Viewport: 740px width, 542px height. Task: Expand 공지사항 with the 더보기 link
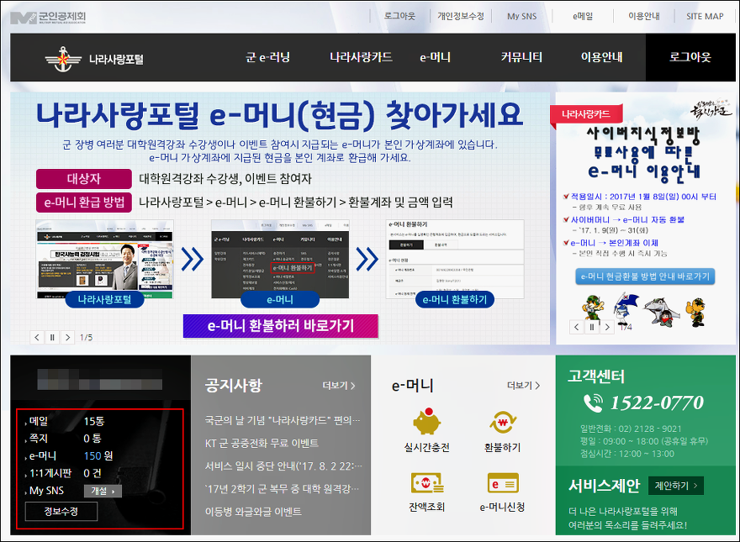pos(338,386)
